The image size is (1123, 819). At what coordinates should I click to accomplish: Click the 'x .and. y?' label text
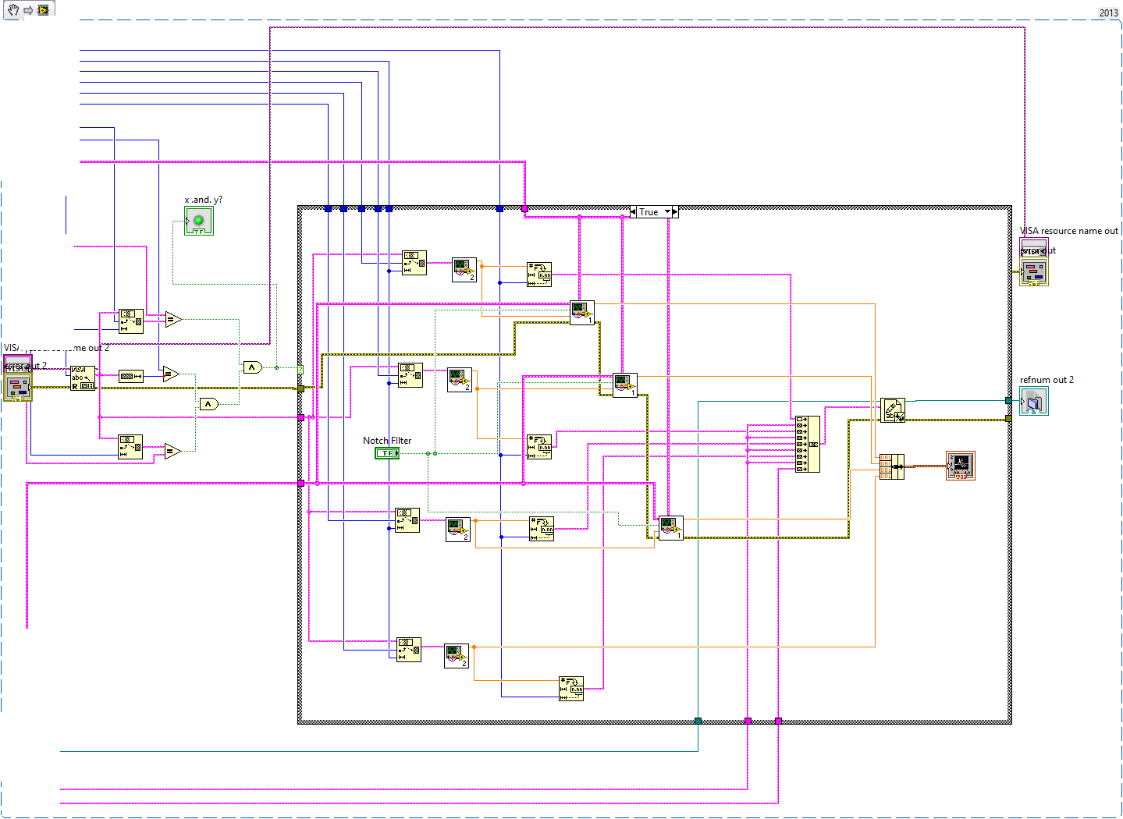(x=204, y=200)
